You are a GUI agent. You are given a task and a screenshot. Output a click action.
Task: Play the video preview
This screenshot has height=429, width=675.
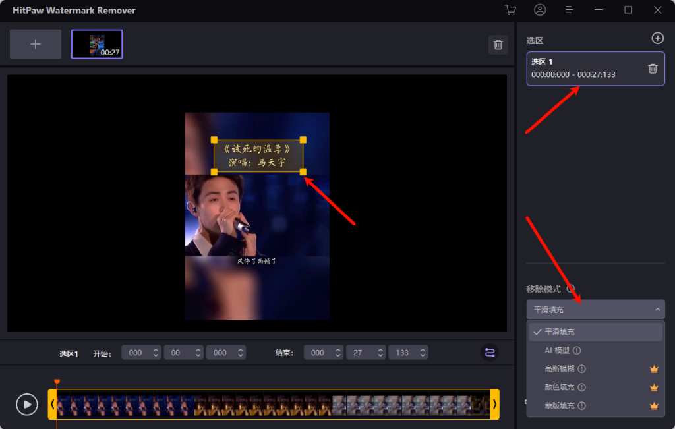[x=27, y=404]
